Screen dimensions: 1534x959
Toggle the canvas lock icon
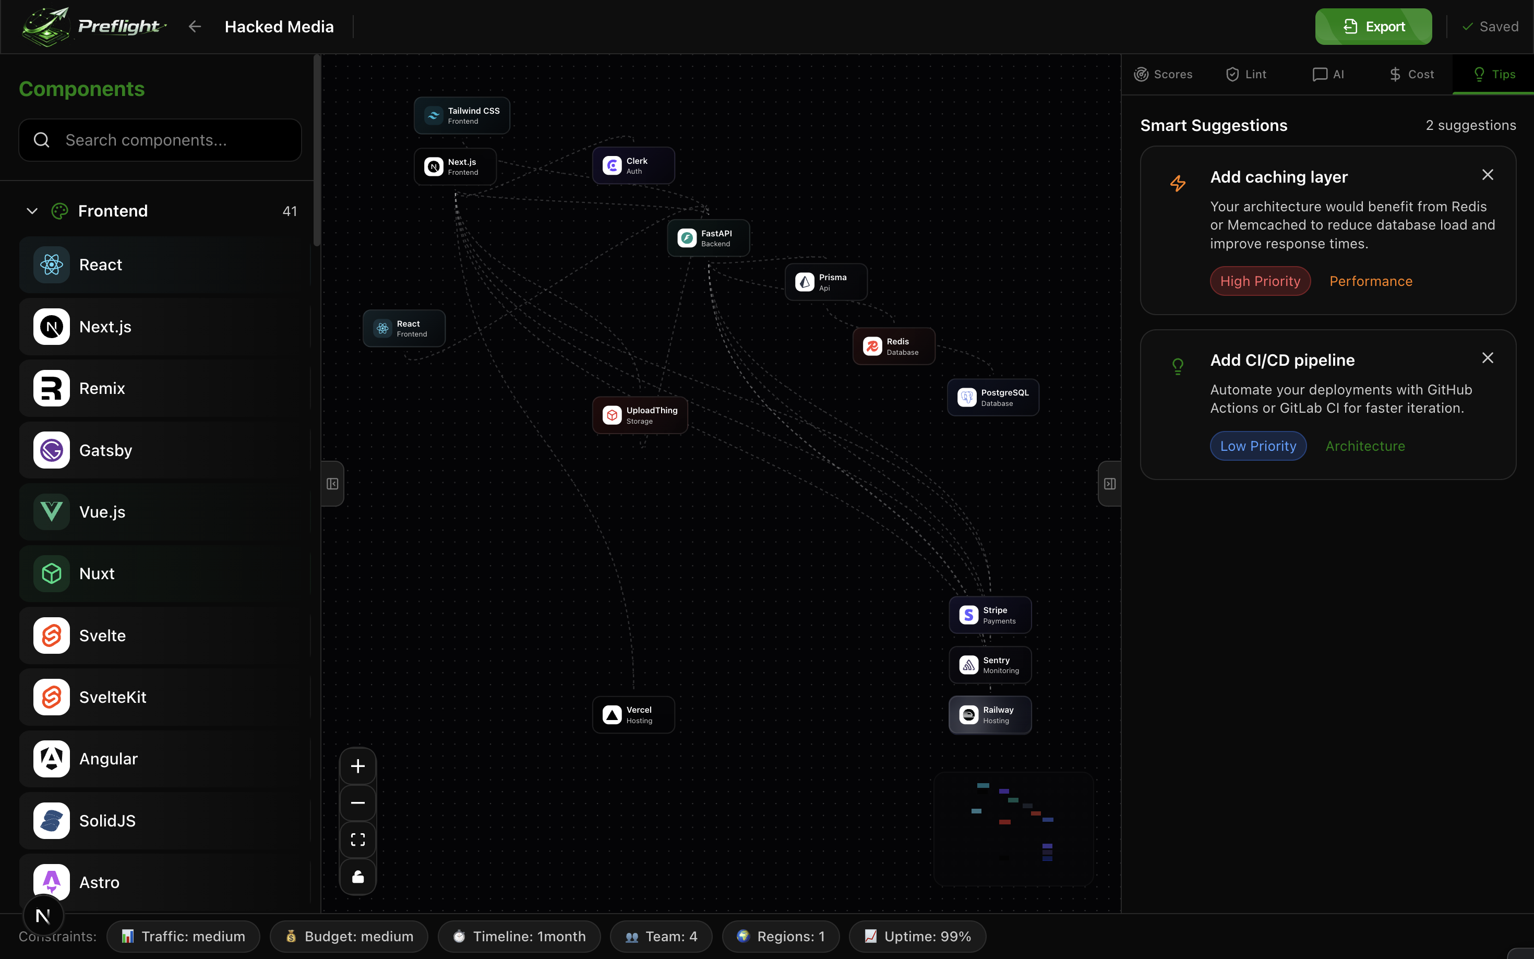357,877
